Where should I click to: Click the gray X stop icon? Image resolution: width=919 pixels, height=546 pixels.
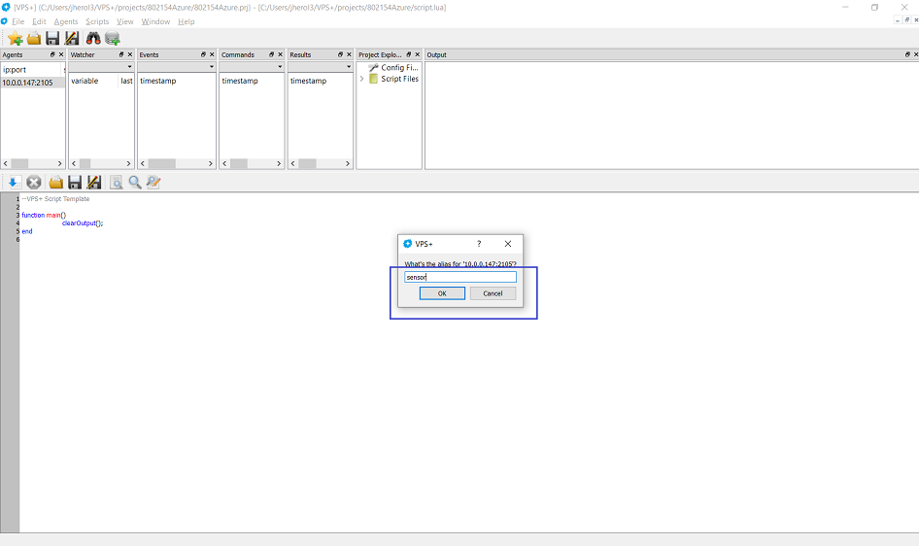[34, 182]
